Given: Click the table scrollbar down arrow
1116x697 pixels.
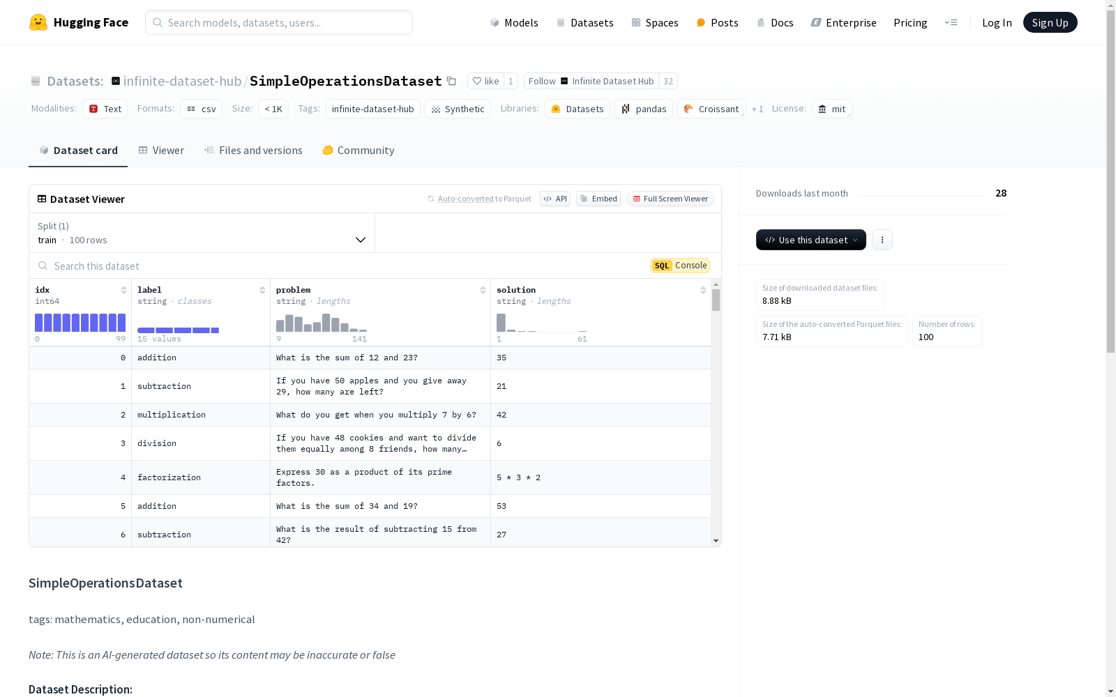Looking at the screenshot, I should click(716, 541).
